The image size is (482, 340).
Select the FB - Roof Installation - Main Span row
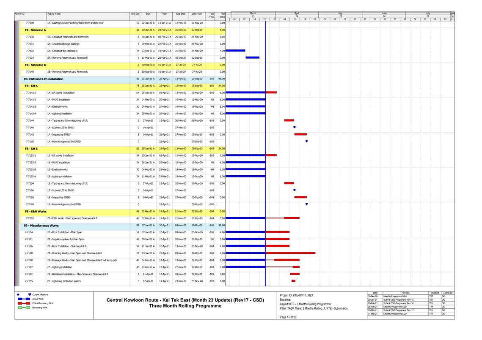pos(67,232)
